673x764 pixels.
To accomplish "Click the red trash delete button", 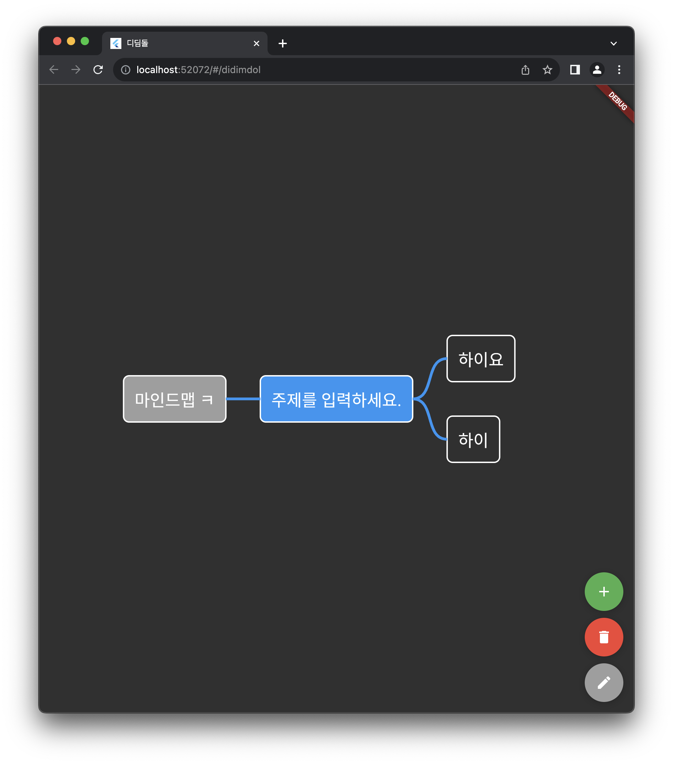I will point(603,637).
